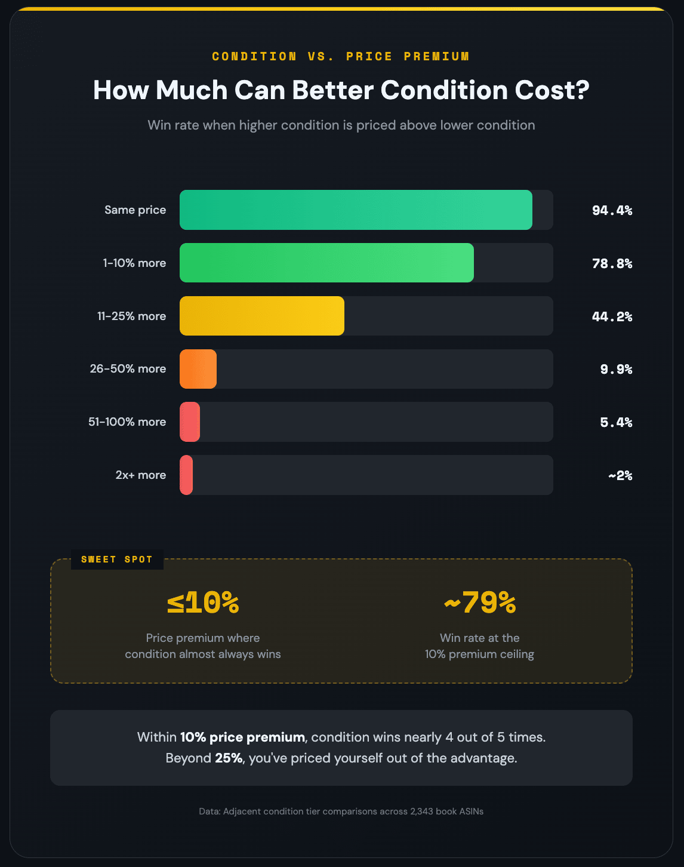Screen dimensions: 684x867
Task: Select the 5.4% win rate value
Action: pos(616,423)
